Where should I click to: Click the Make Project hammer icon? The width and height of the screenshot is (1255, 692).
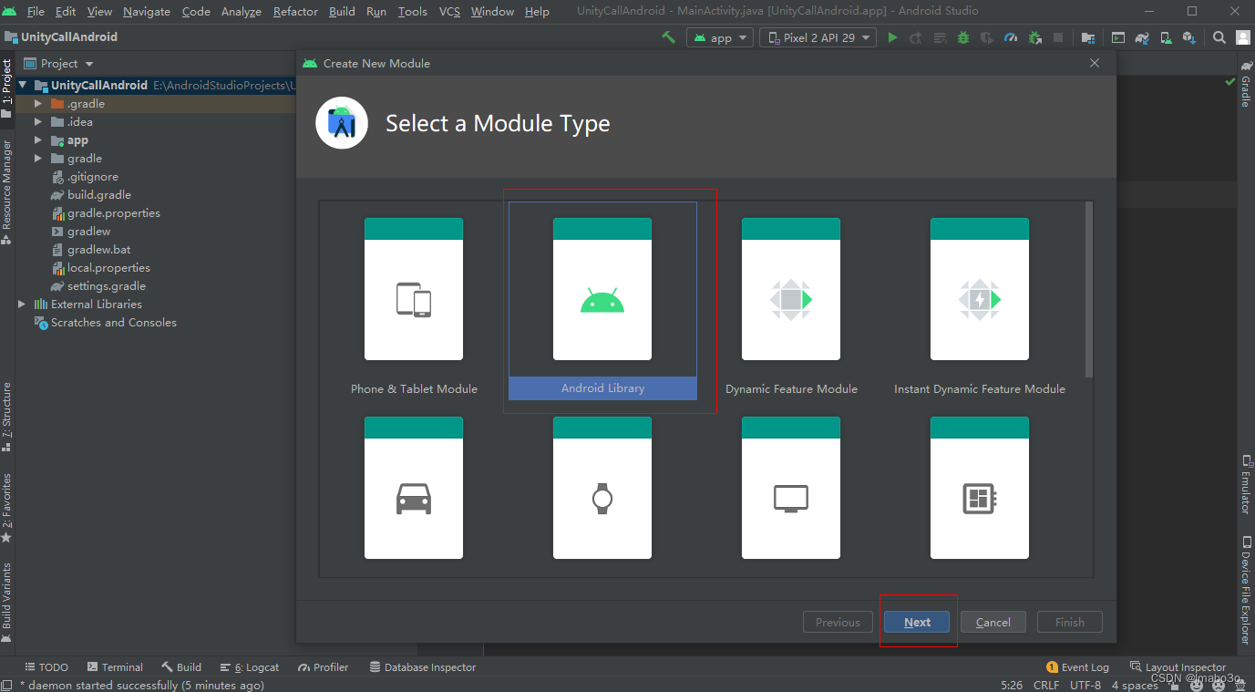(x=669, y=37)
